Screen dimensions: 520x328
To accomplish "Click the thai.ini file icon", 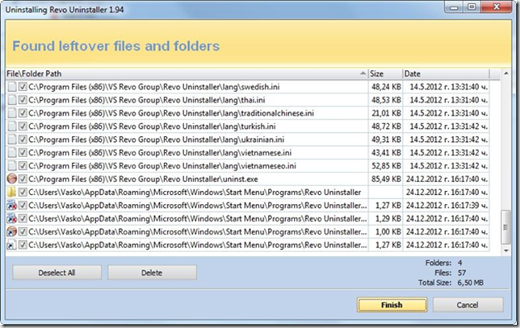I will coord(11,99).
